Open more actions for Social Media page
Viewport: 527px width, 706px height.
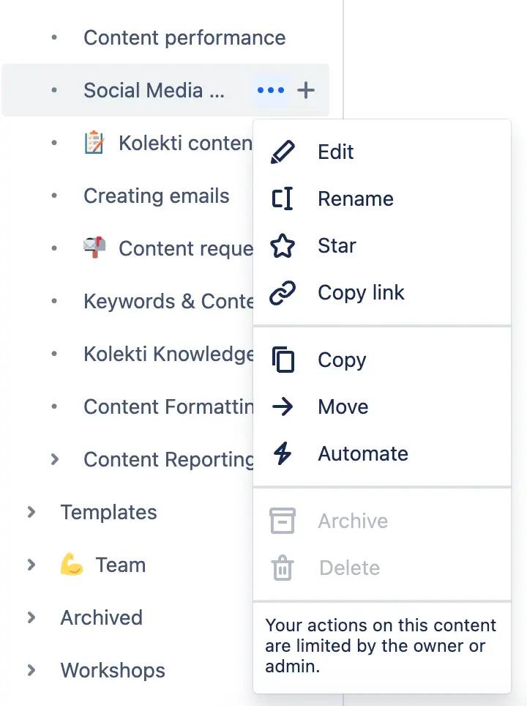[270, 89]
